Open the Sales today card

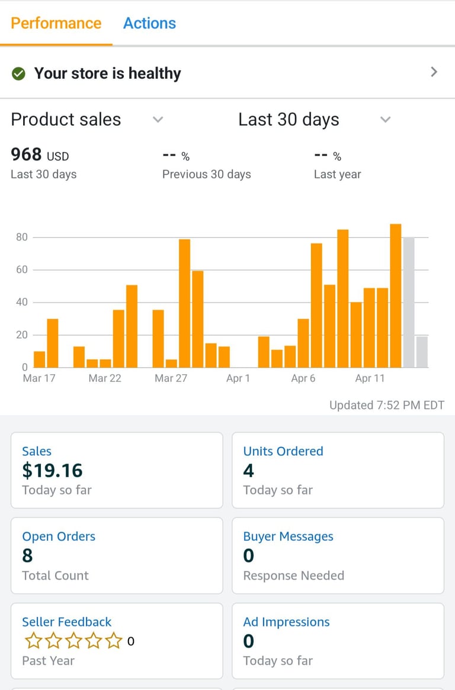(117, 470)
